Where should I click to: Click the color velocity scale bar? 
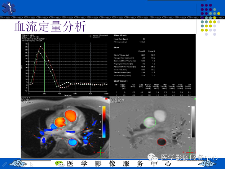104,122
